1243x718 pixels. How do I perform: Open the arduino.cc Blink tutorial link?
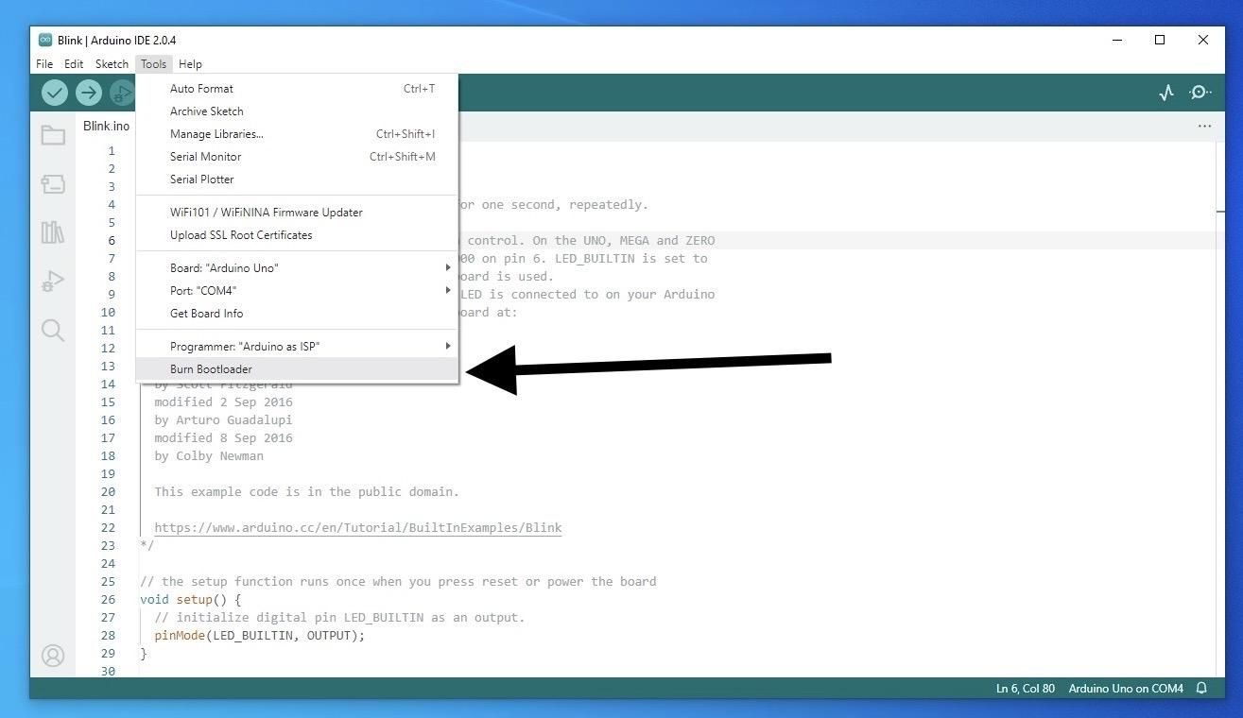[358, 528]
